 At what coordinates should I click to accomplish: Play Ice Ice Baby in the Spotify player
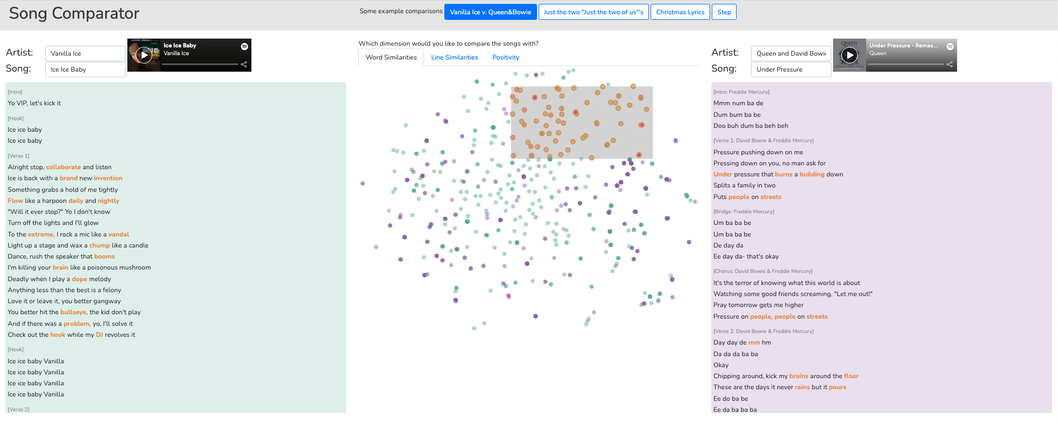pyautogui.click(x=144, y=55)
